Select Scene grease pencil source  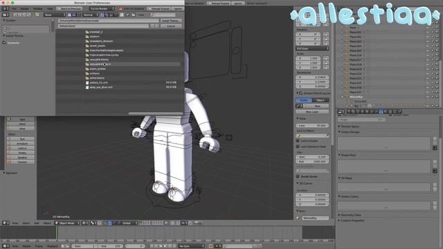304,100
